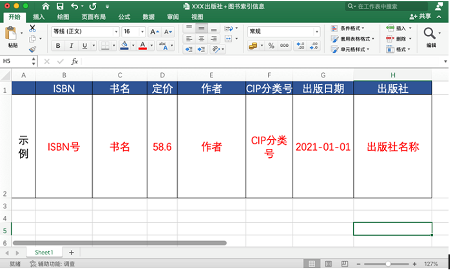Image resolution: width=451 pixels, height=270 pixels.
Task: Enable center horizontal alignment
Action: [202, 39]
